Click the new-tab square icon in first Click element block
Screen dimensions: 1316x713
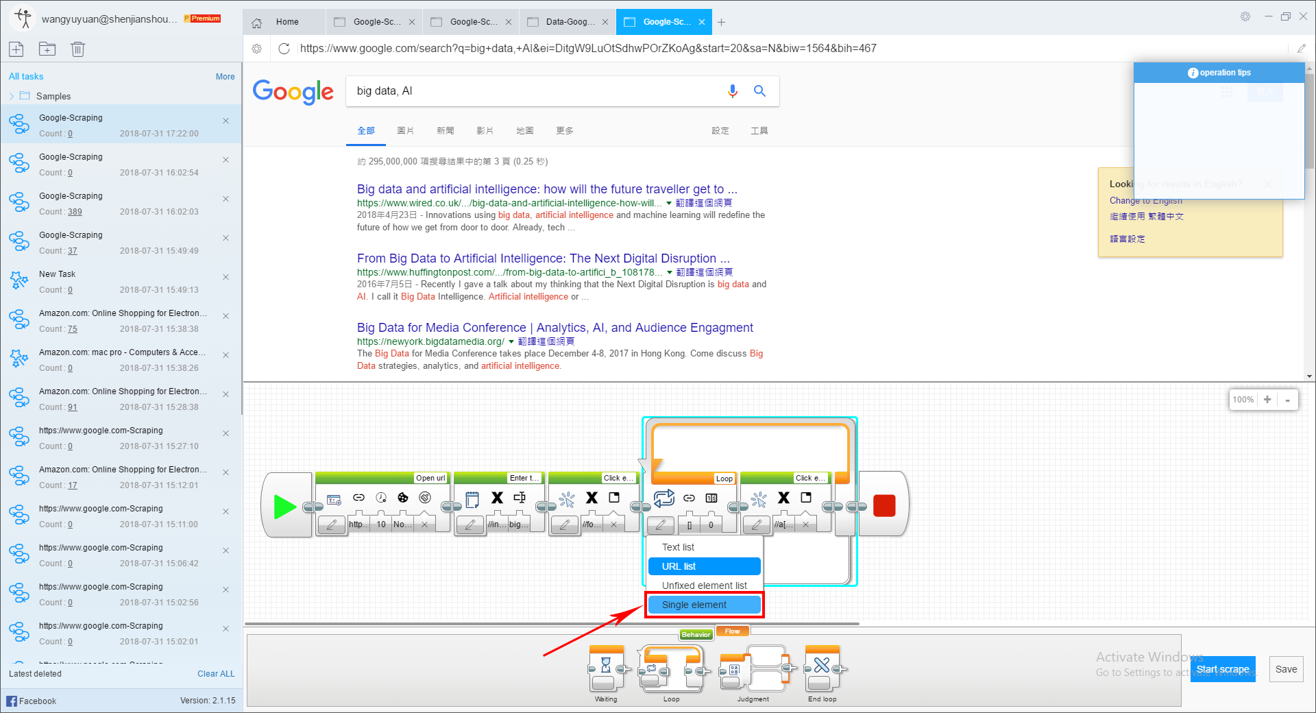click(614, 498)
